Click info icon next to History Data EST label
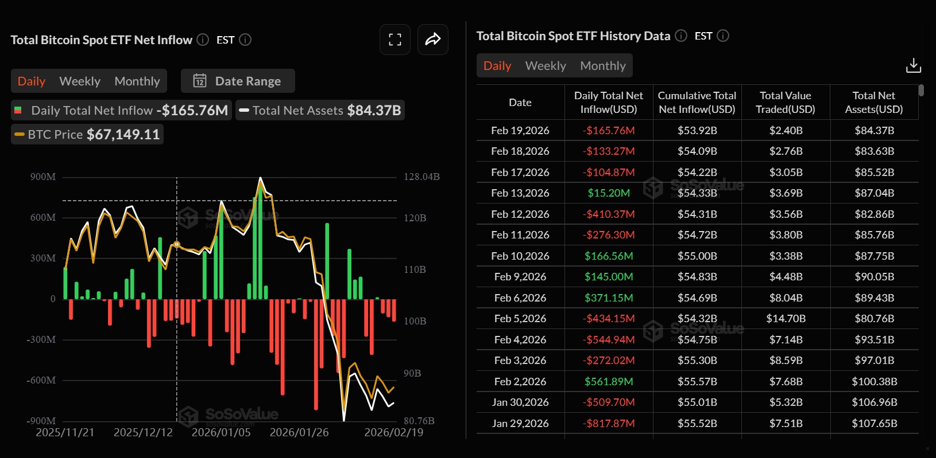 click(x=724, y=36)
